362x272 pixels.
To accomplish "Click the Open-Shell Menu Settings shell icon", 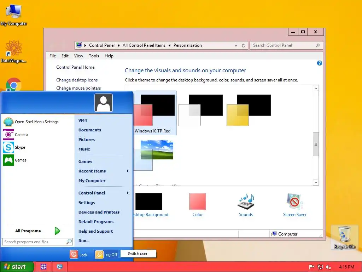I will 8,122.
